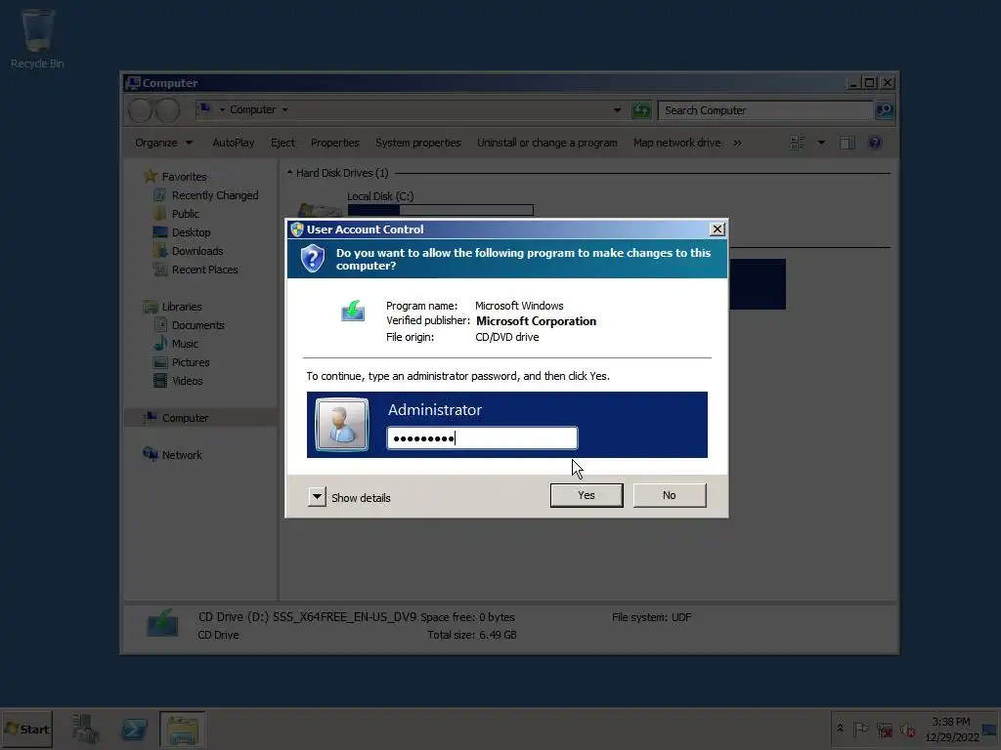
Task: Open Music library
Action: coord(185,344)
